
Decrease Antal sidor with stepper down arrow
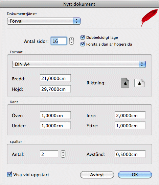click(71, 43)
